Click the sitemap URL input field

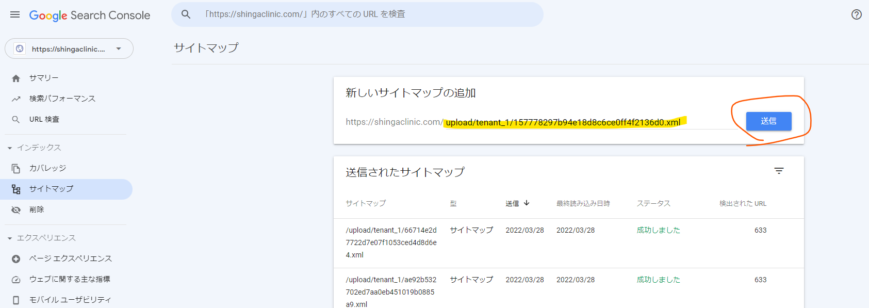click(x=562, y=122)
